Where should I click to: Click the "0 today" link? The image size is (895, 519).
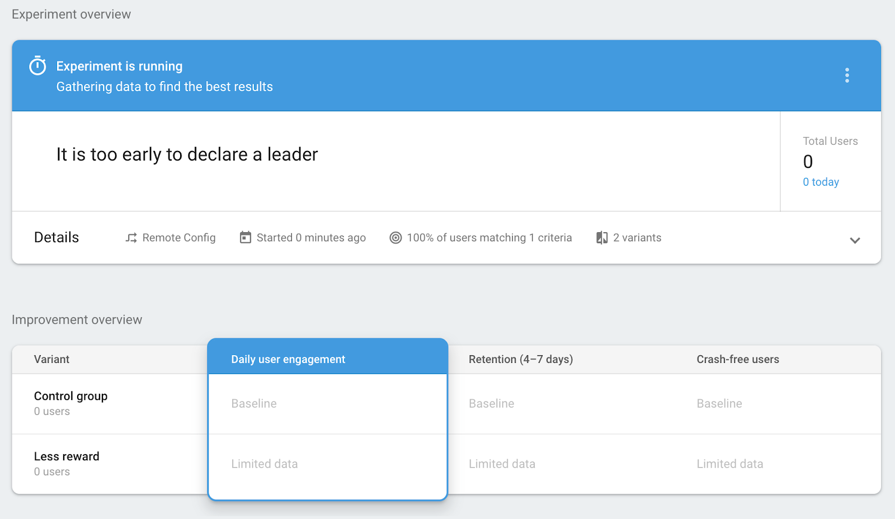tap(821, 182)
